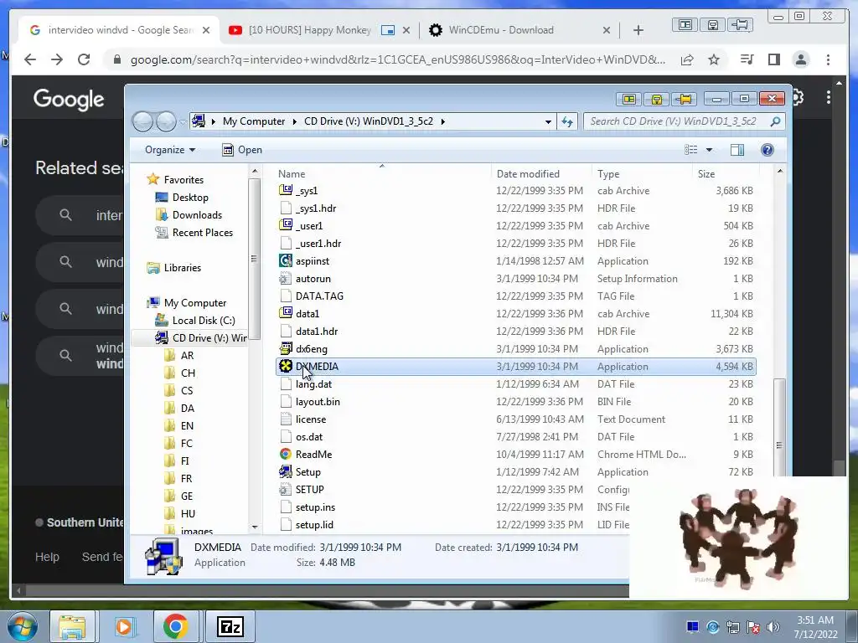Select the layout.bin file row

coord(515,401)
